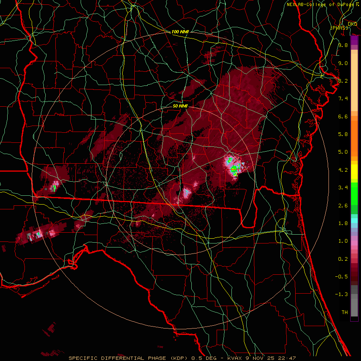Select the 6.6 legend value

(x=343, y=116)
